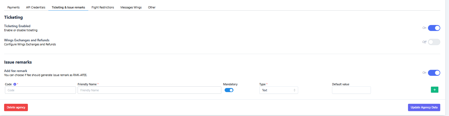Click the Add fee remark setting label

pyautogui.click(x=16, y=71)
